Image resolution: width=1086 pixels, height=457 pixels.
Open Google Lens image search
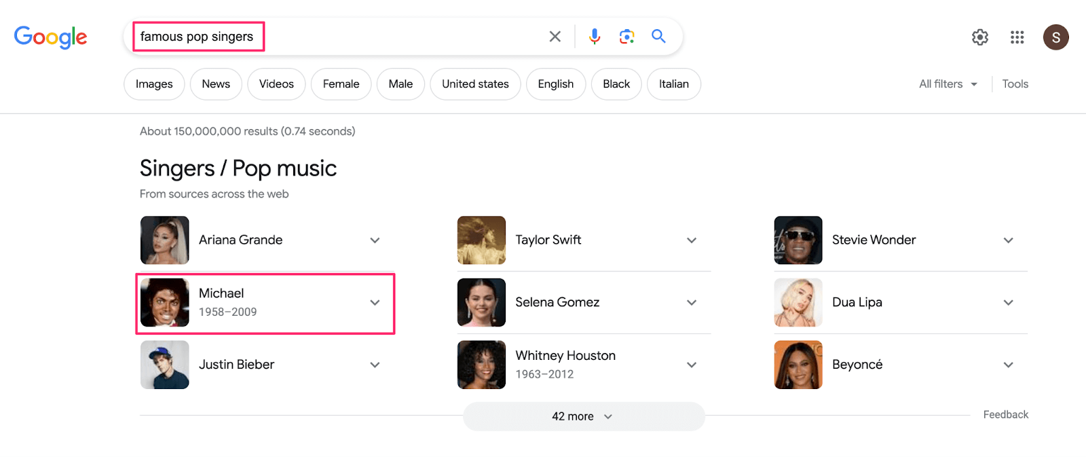626,37
